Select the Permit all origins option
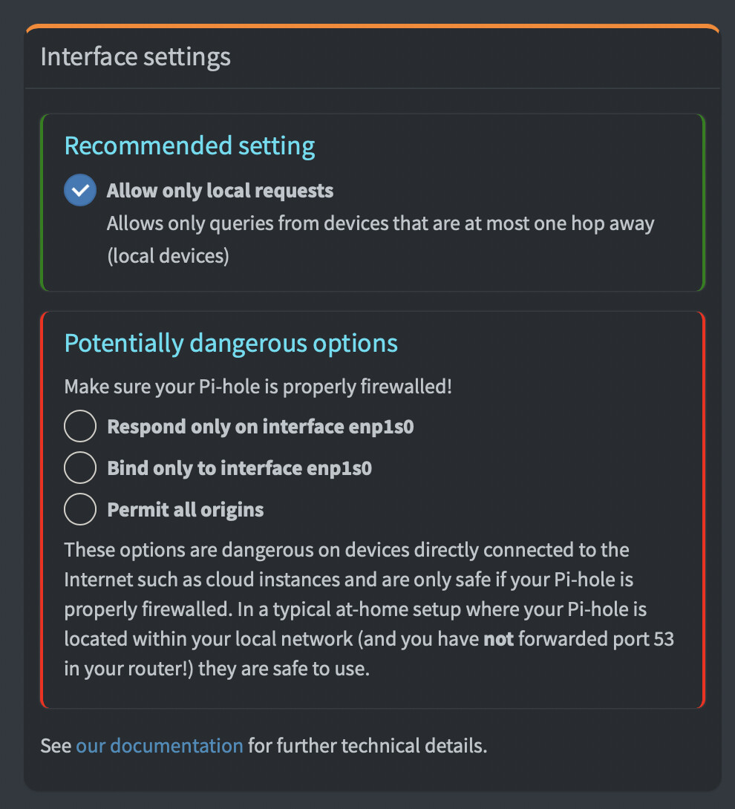This screenshot has width=735, height=809. point(79,509)
